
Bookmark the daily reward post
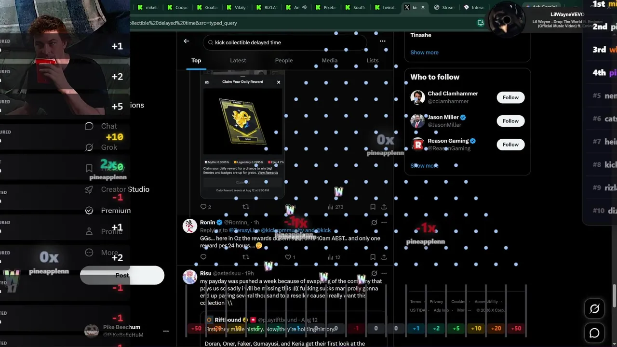[x=373, y=207]
